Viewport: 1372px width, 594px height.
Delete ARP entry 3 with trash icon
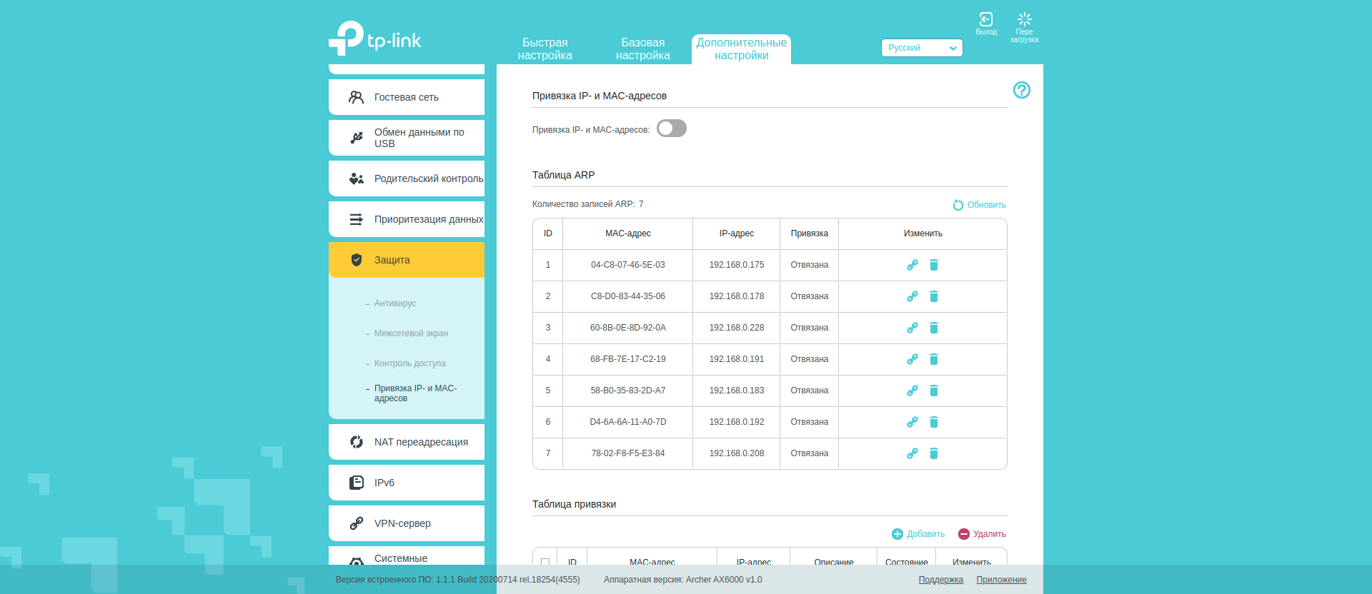click(x=933, y=328)
